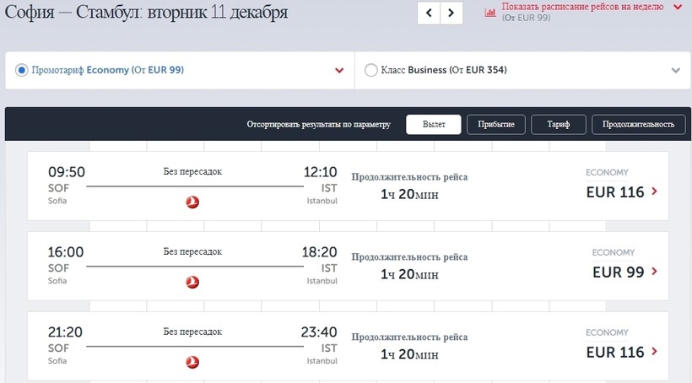Click red arrow next to EUR 99 fare

(x=655, y=272)
